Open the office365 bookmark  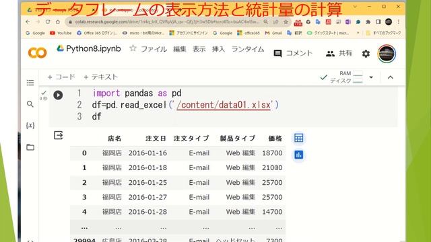coord(248,33)
